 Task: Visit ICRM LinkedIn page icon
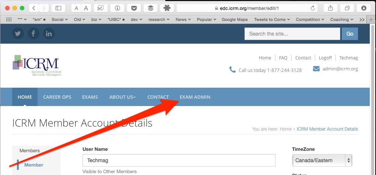click(x=49, y=34)
